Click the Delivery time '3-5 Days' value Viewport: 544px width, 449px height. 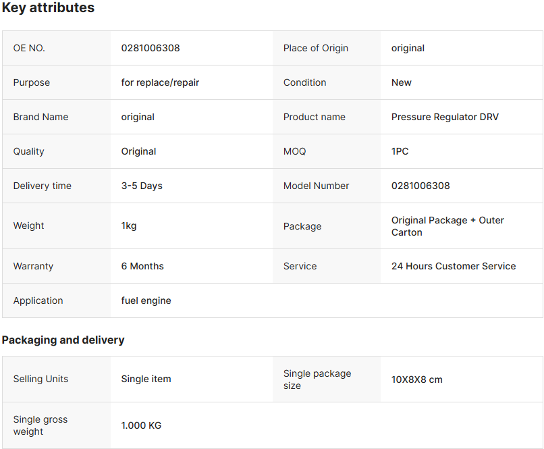[142, 186]
